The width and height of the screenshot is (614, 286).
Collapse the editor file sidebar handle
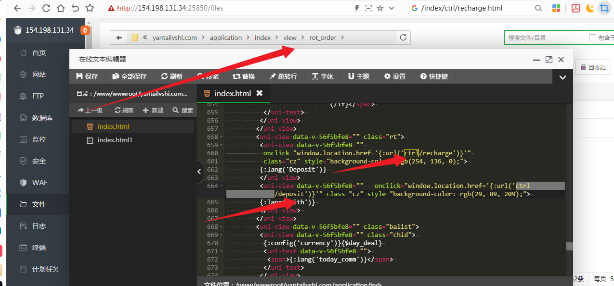click(x=199, y=173)
